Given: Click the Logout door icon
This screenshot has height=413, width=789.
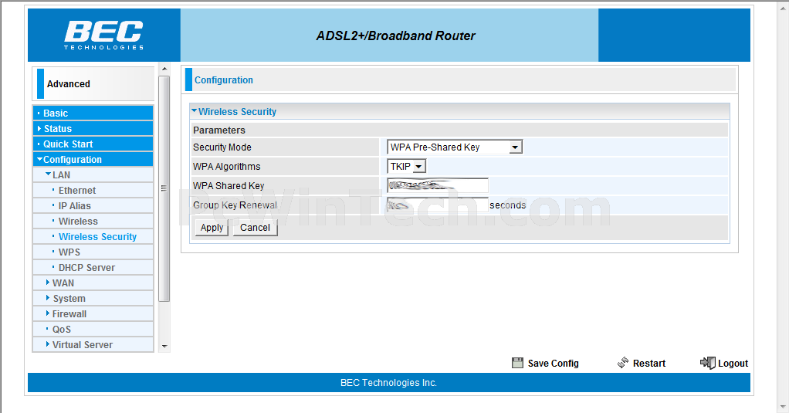Looking at the screenshot, I should pos(707,363).
